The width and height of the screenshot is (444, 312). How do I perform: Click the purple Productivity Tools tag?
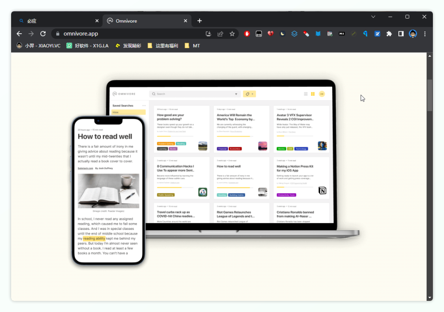coord(286,195)
